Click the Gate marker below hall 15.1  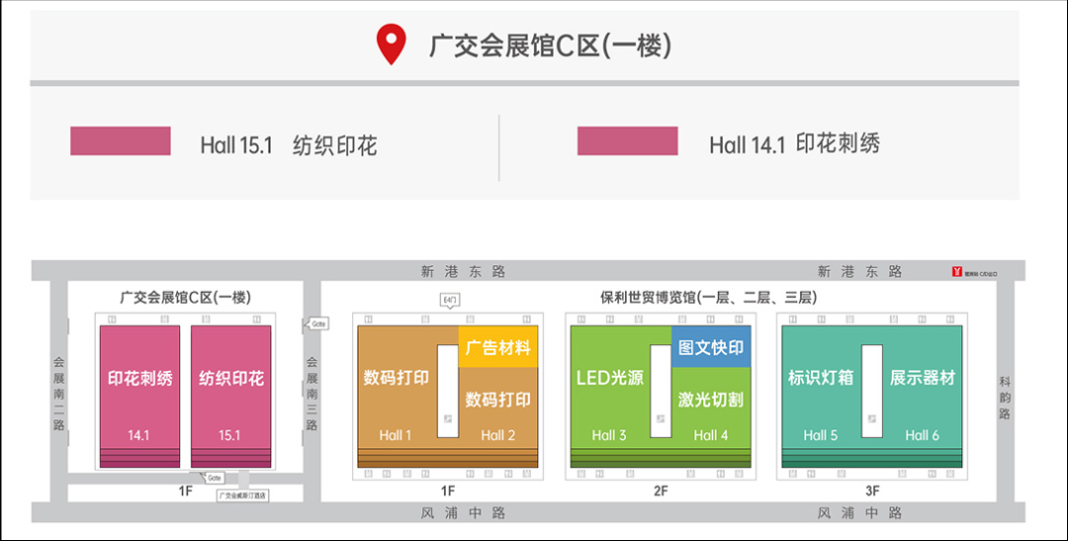point(213,478)
